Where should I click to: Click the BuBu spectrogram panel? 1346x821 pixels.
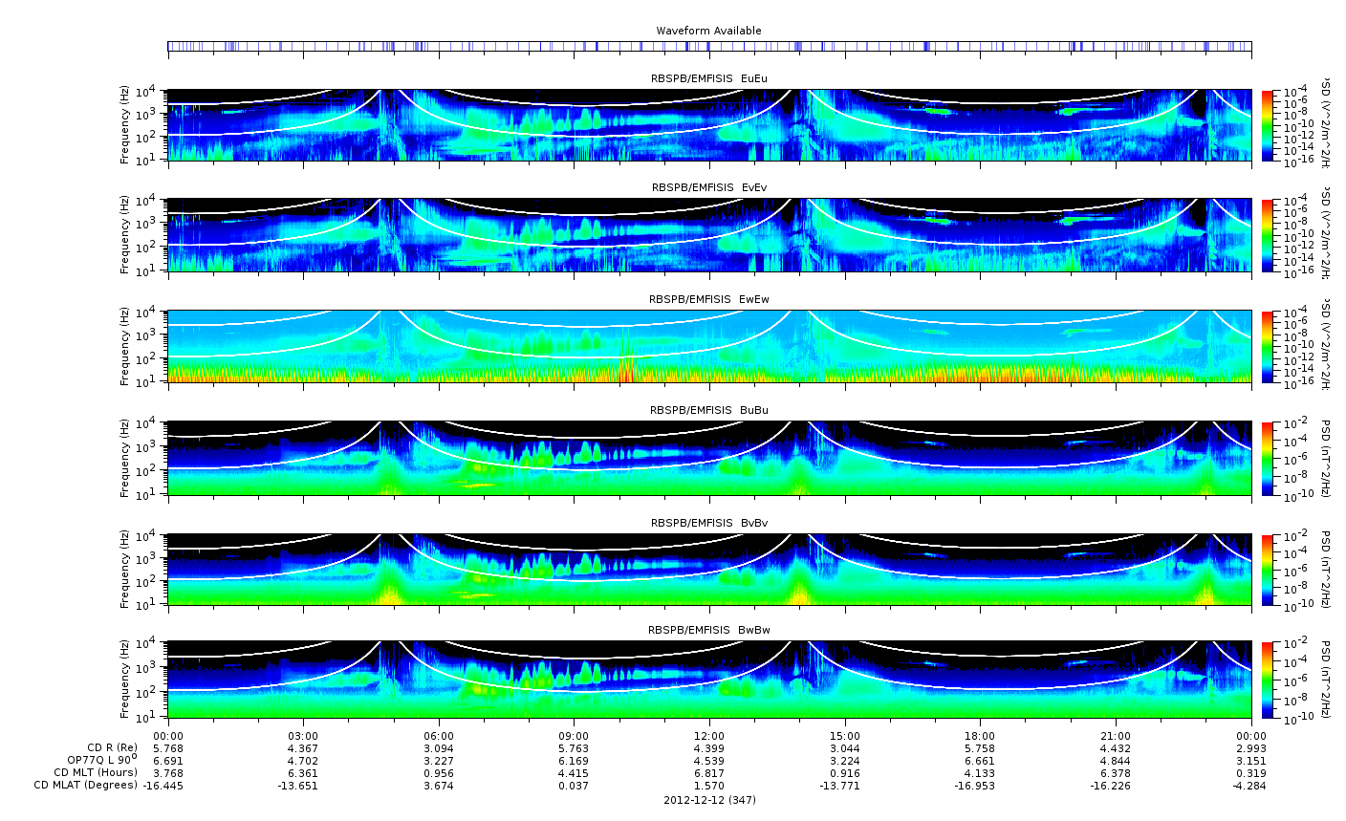[709, 458]
